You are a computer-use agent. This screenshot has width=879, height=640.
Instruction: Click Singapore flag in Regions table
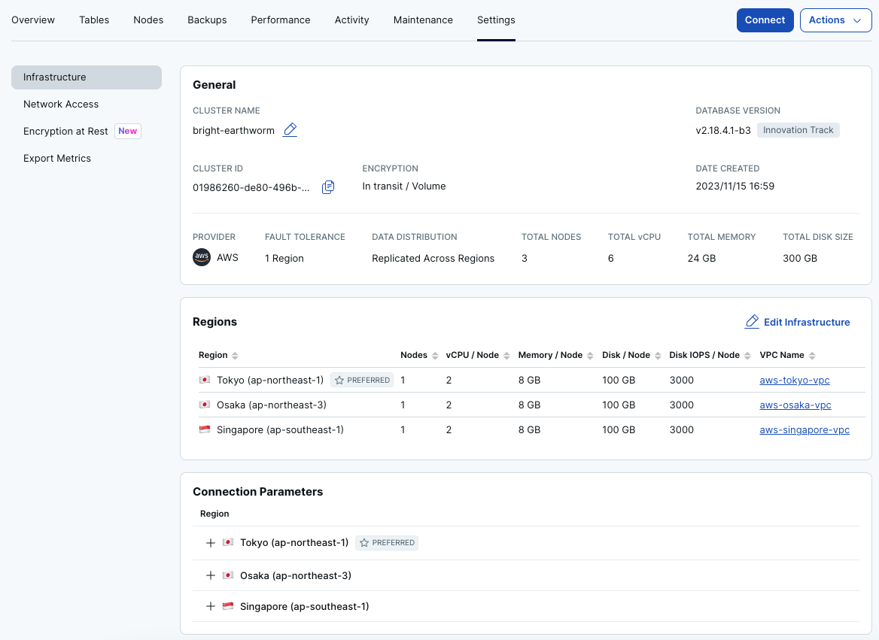[205, 429]
